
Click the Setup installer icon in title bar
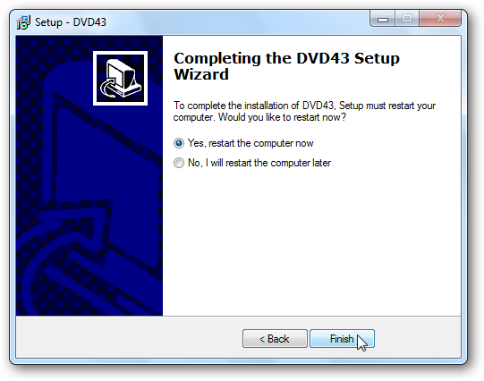tap(23, 22)
